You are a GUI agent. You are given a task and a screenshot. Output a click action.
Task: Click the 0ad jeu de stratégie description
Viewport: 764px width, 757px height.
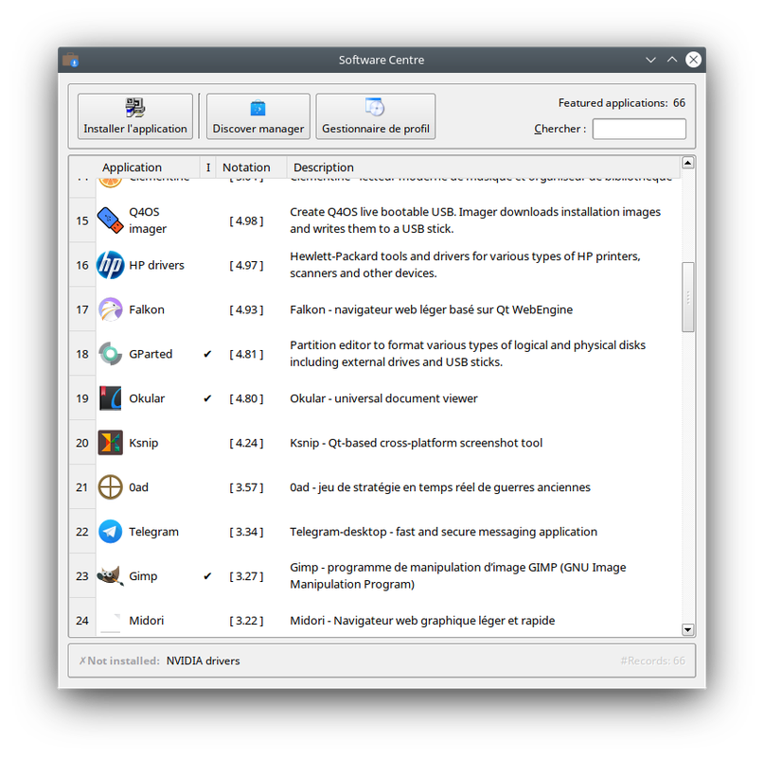tap(440, 487)
